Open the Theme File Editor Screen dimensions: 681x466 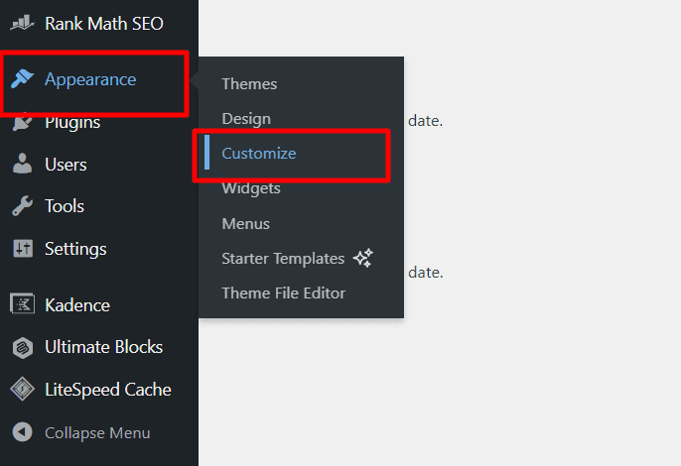(x=283, y=293)
